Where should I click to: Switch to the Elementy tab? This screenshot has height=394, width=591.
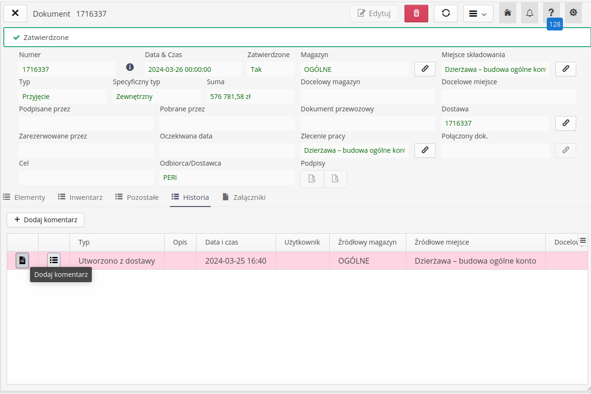click(24, 197)
